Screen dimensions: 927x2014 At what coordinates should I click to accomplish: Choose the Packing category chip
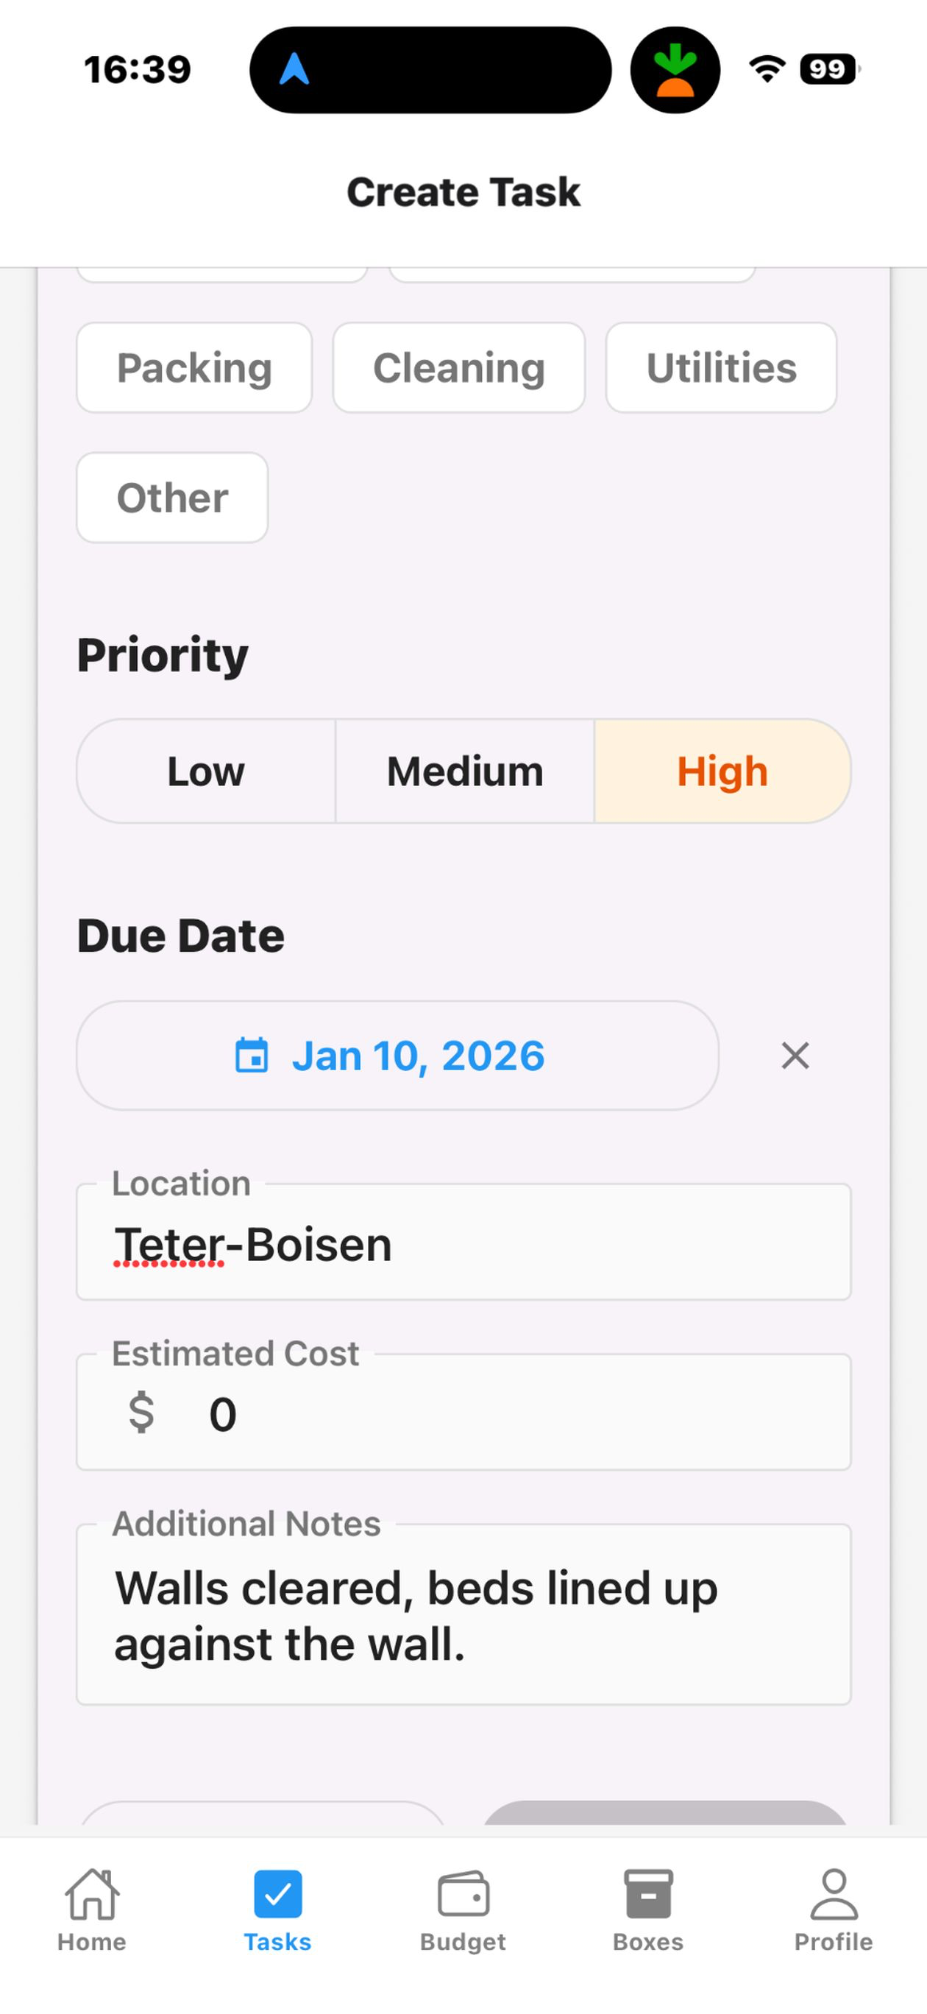tap(195, 367)
